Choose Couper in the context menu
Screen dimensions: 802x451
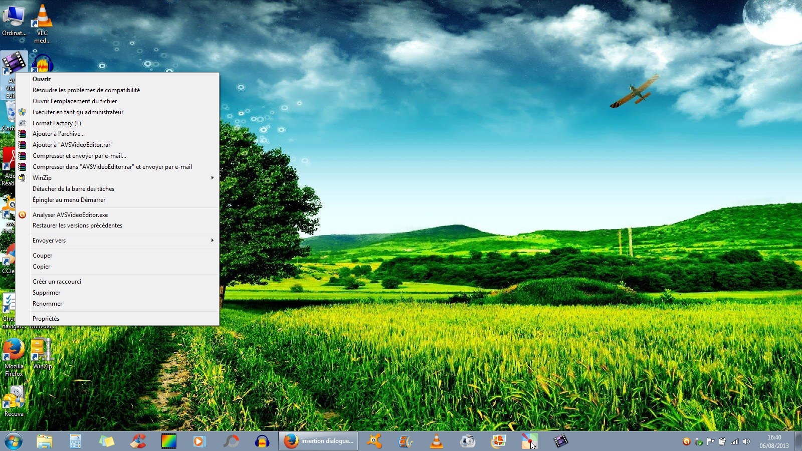tap(117, 256)
